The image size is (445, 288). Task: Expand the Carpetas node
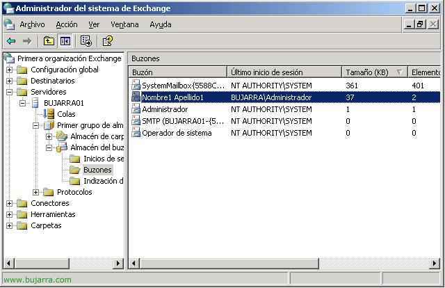pos(9,225)
